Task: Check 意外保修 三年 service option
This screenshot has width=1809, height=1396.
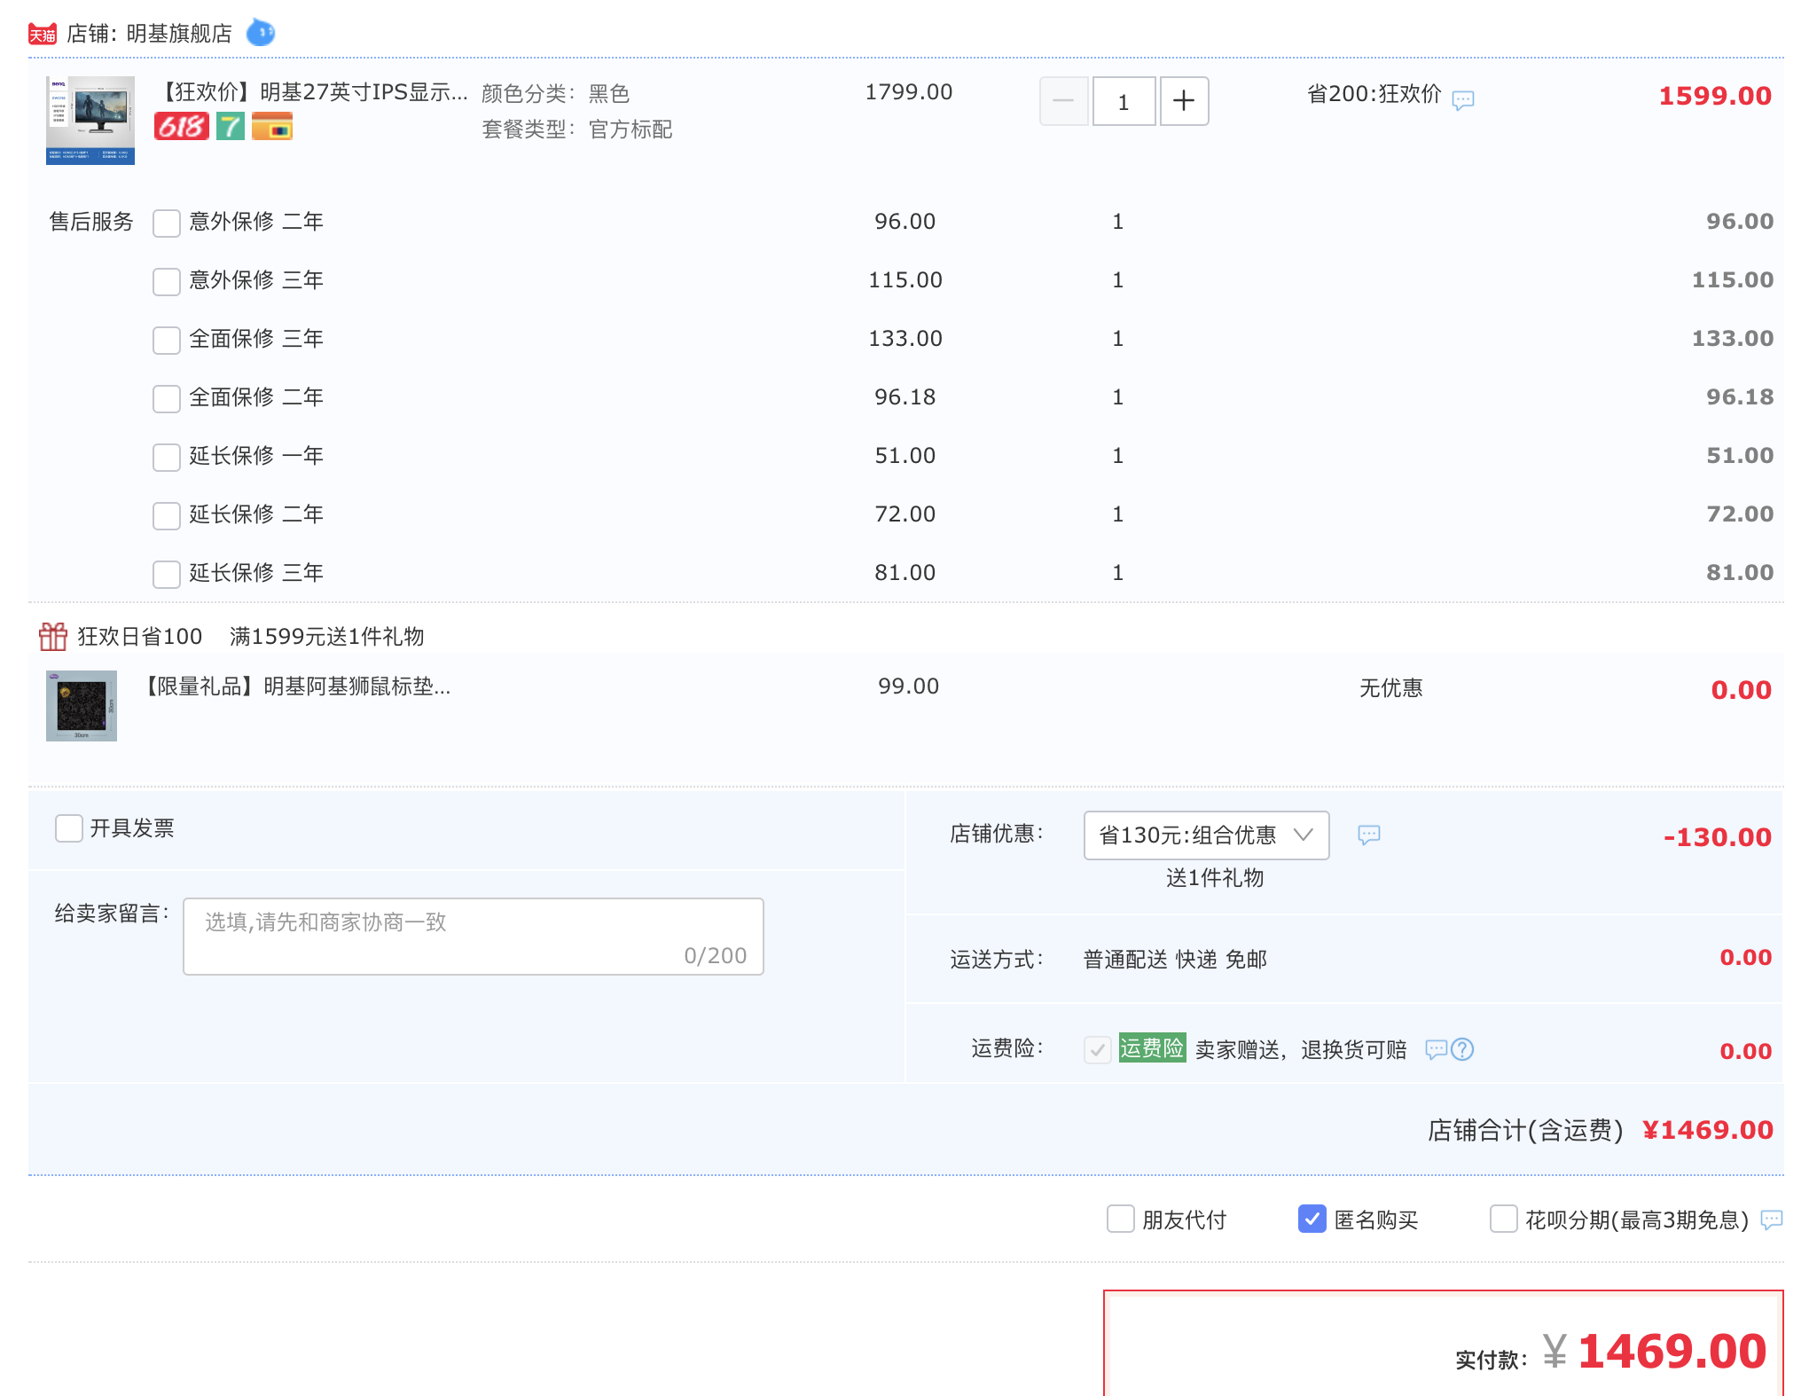Action: [167, 281]
